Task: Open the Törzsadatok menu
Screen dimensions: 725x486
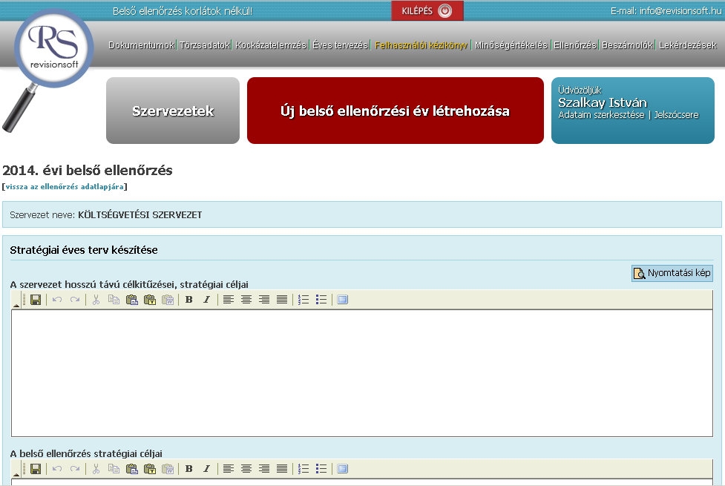Action: click(204, 45)
